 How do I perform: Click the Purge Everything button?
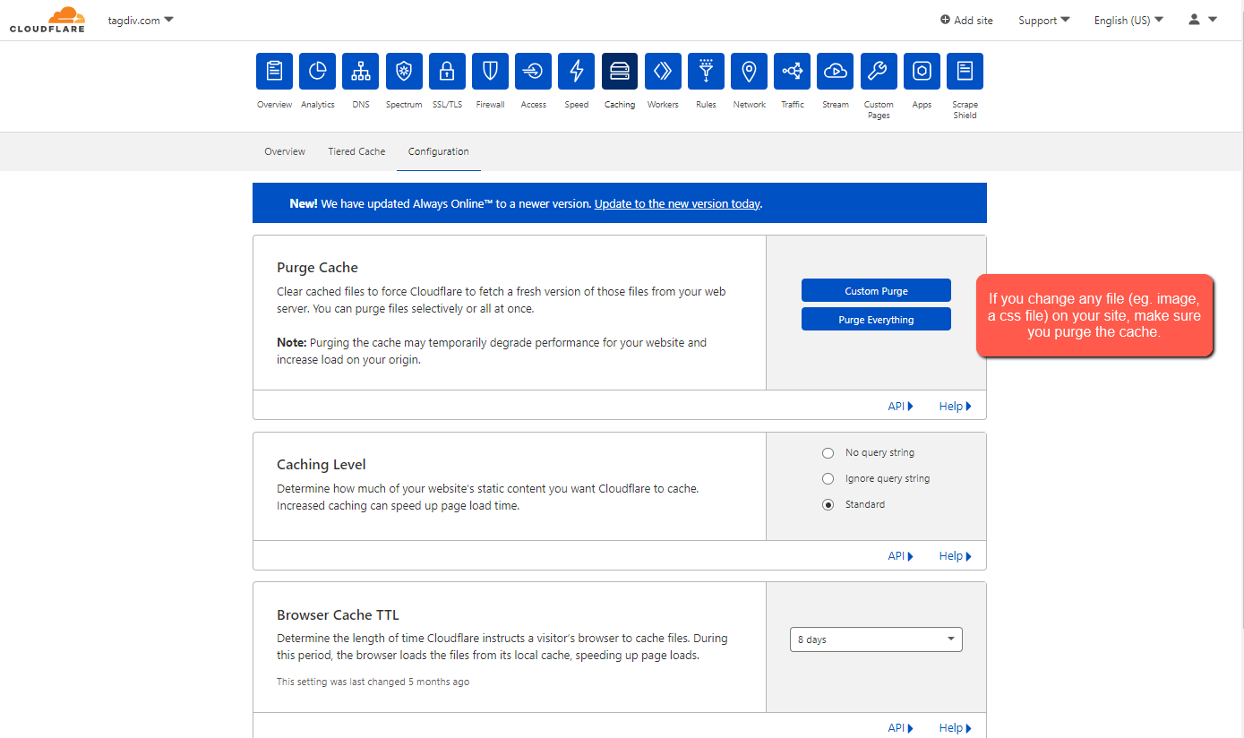(876, 319)
